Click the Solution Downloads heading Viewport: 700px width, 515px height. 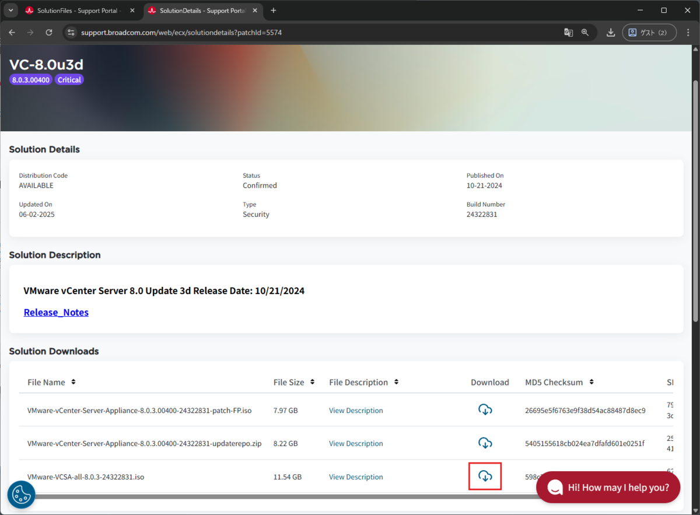[x=54, y=351]
